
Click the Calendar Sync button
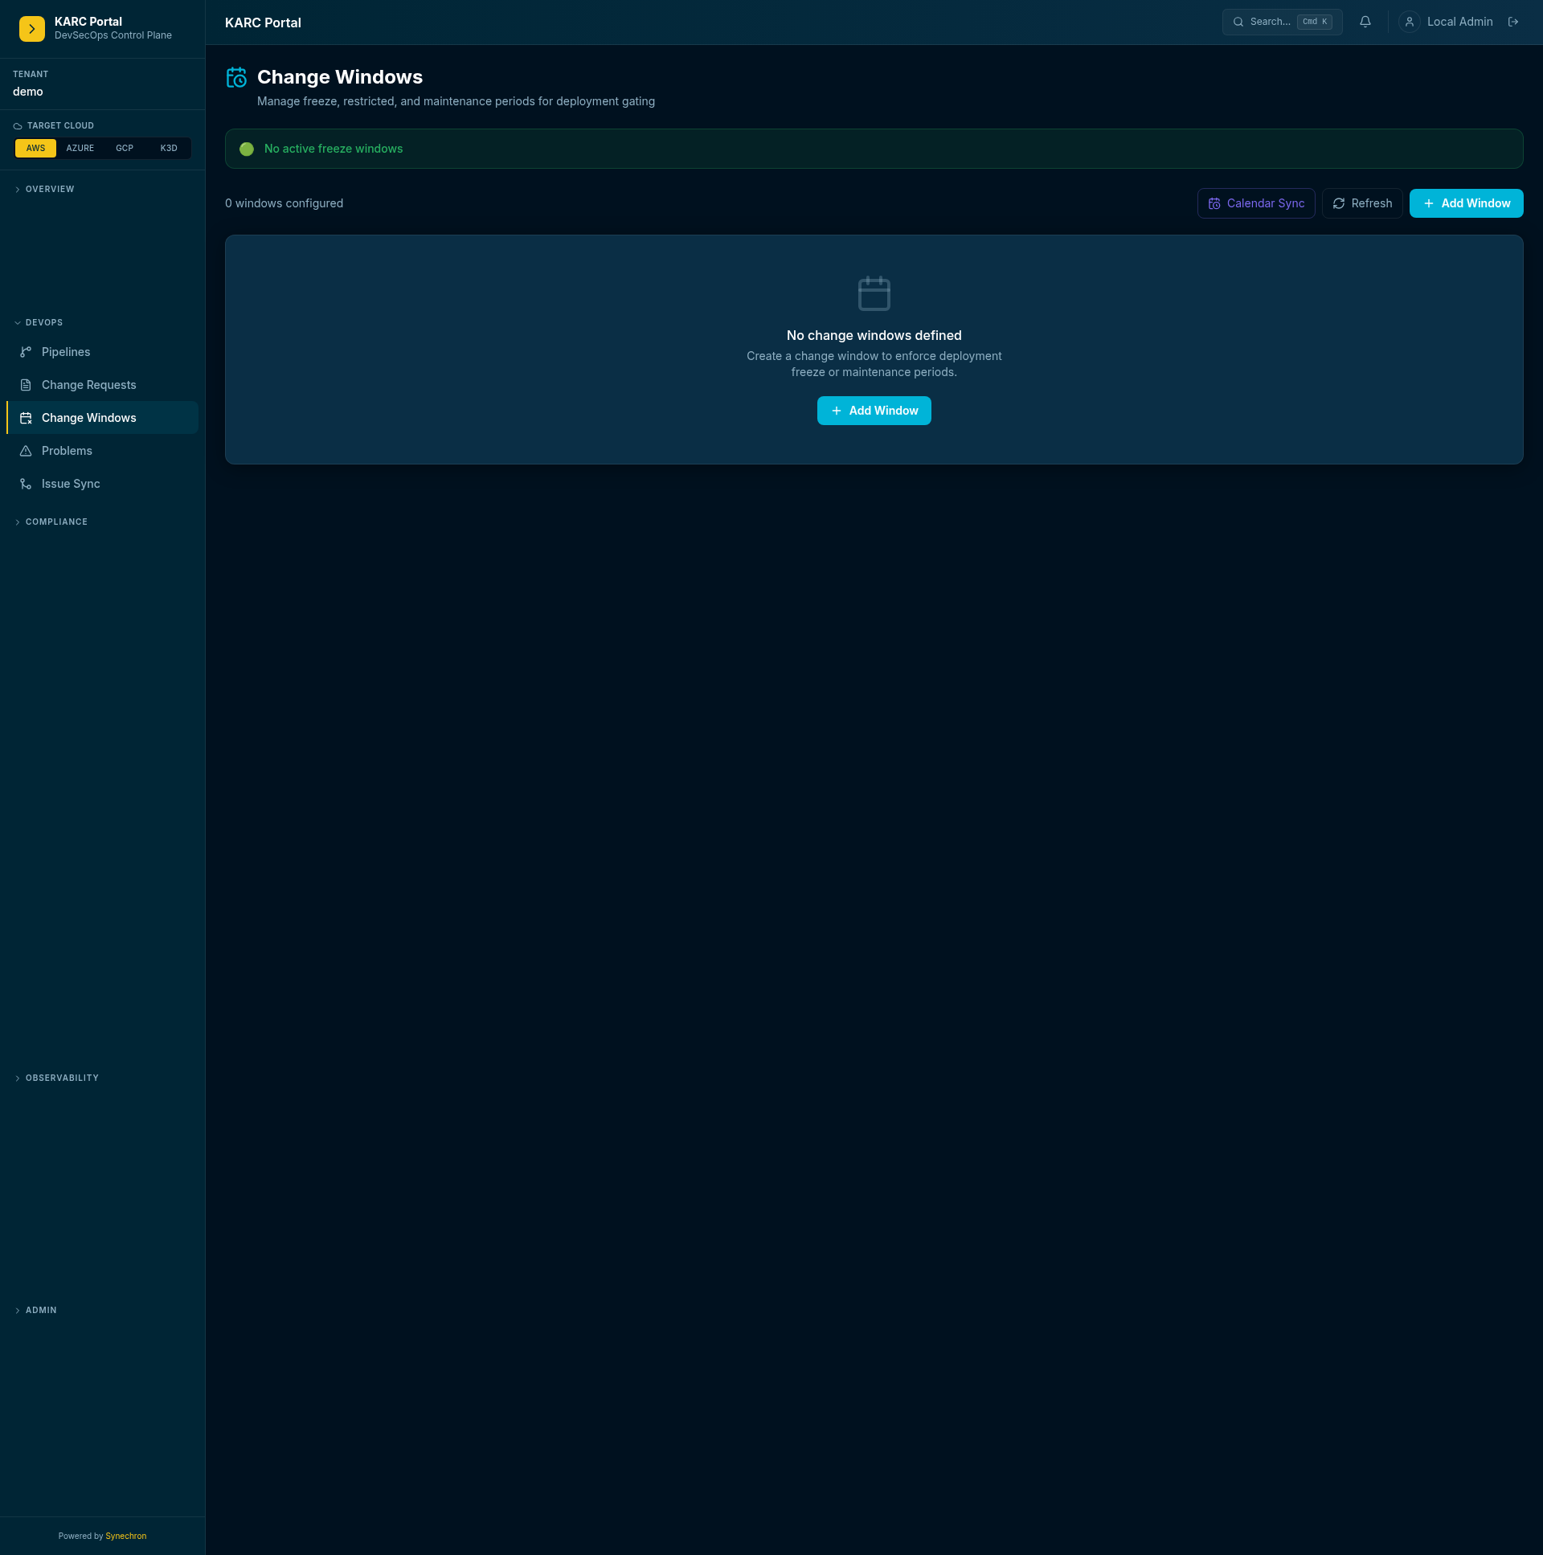click(1255, 203)
